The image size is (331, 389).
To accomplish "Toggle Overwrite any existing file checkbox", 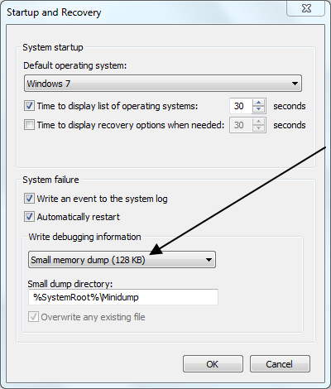I will [33, 317].
